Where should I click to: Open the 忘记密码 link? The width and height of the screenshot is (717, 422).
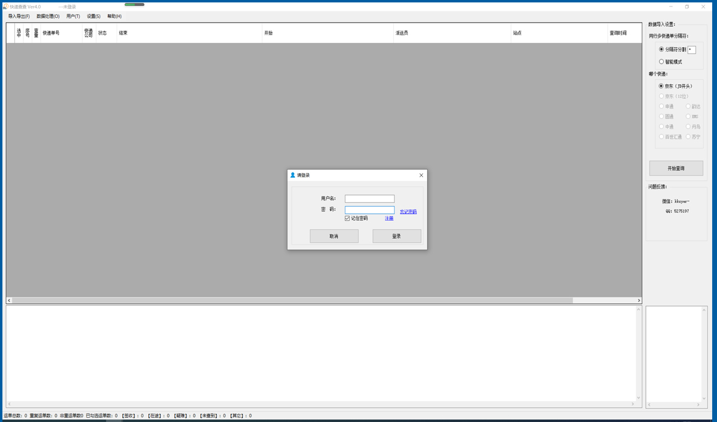click(408, 212)
